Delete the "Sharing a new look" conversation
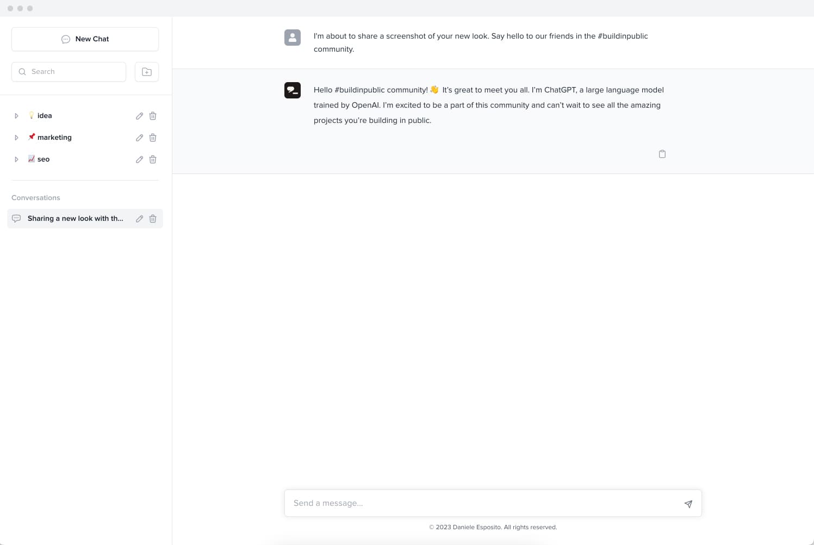Image resolution: width=814 pixels, height=545 pixels. pyautogui.click(x=153, y=219)
